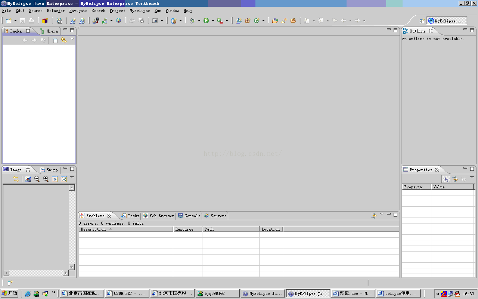Click the New Java Project icon
Viewport: 478px width, 299px height.
239,21
